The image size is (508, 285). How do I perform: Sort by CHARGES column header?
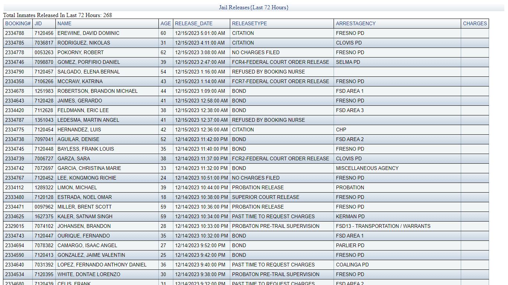pos(475,23)
